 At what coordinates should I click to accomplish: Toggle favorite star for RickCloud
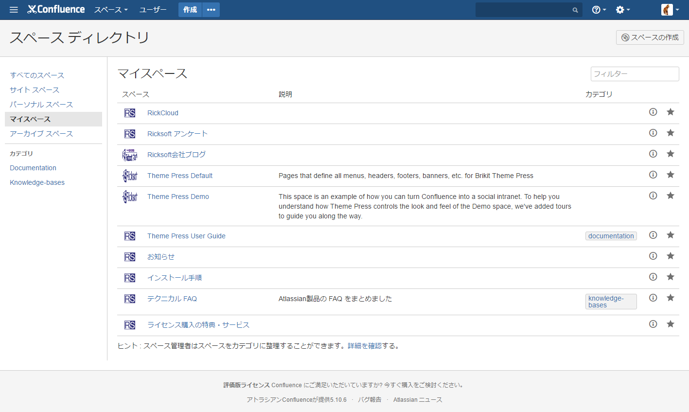pyautogui.click(x=671, y=112)
